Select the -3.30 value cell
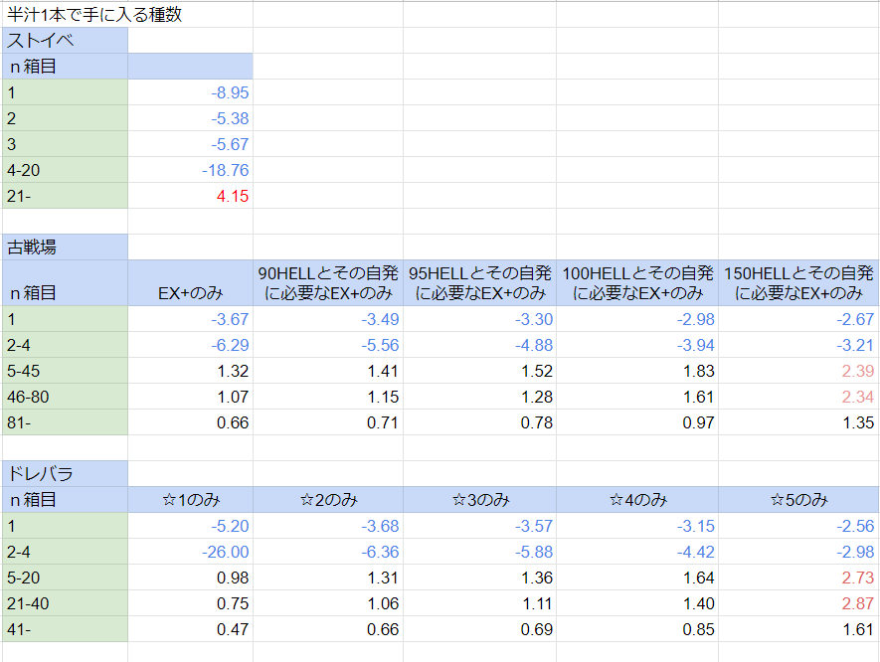The height and width of the screenshot is (662, 880). (479, 319)
